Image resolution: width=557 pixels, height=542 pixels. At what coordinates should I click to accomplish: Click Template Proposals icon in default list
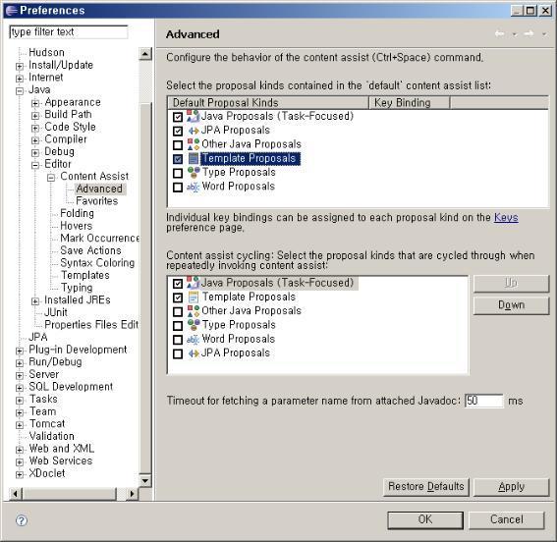click(193, 158)
